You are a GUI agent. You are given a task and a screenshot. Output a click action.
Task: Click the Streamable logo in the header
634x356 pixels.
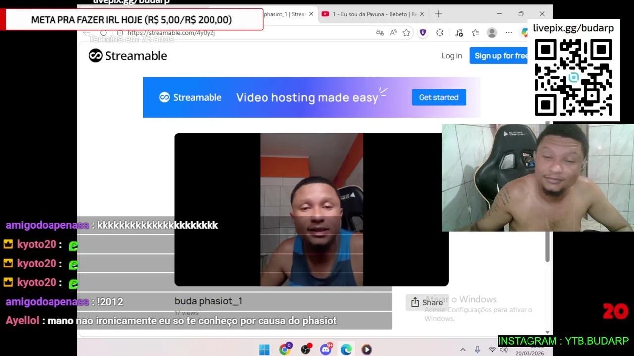coord(128,56)
